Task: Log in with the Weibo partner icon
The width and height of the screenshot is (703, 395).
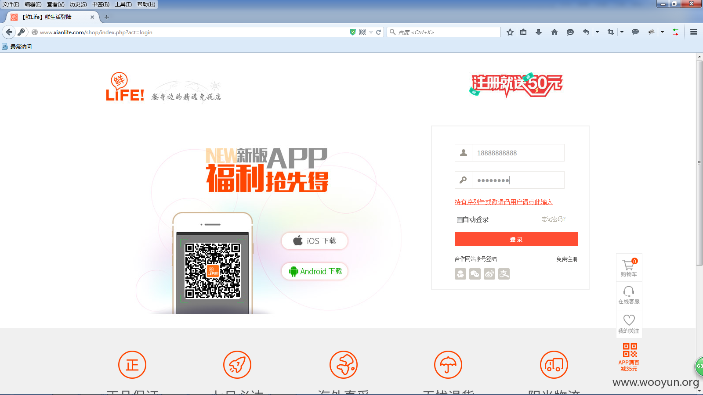Action: coord(489,274)
